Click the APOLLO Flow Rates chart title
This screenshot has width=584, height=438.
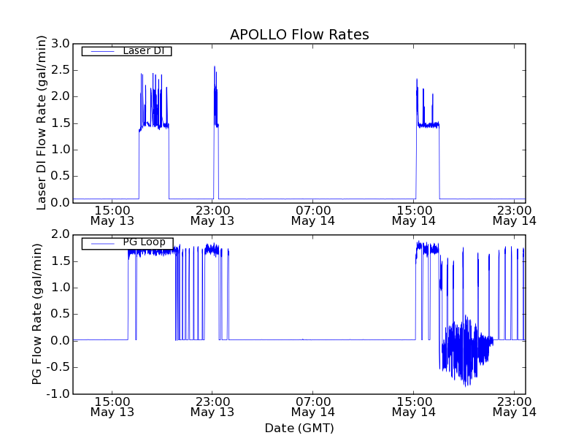pyautogui.click(x=299, y=34)
